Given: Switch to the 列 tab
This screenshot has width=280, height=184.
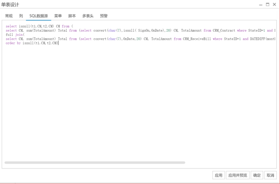Looking at the screenshot, I should click(x=21, y=16).
